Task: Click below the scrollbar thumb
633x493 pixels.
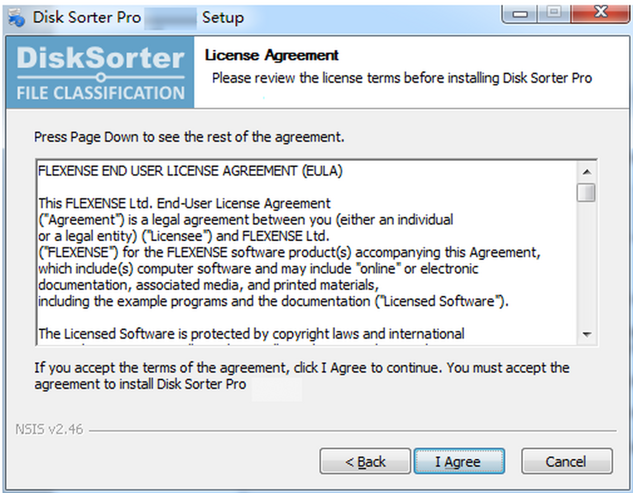Action: [x=586, y=264]
